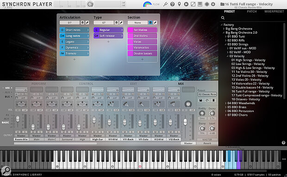Expand the Big Bang Orchestra folder
The height and width of the screenshot is (177, 287).
tap(224, 29)
